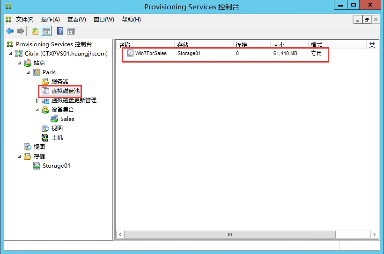The height and width of the screenshot is (254, 384).
Task: Toggle the show/hide console tree toolbar icon
Action: click(x=46, y=31)
